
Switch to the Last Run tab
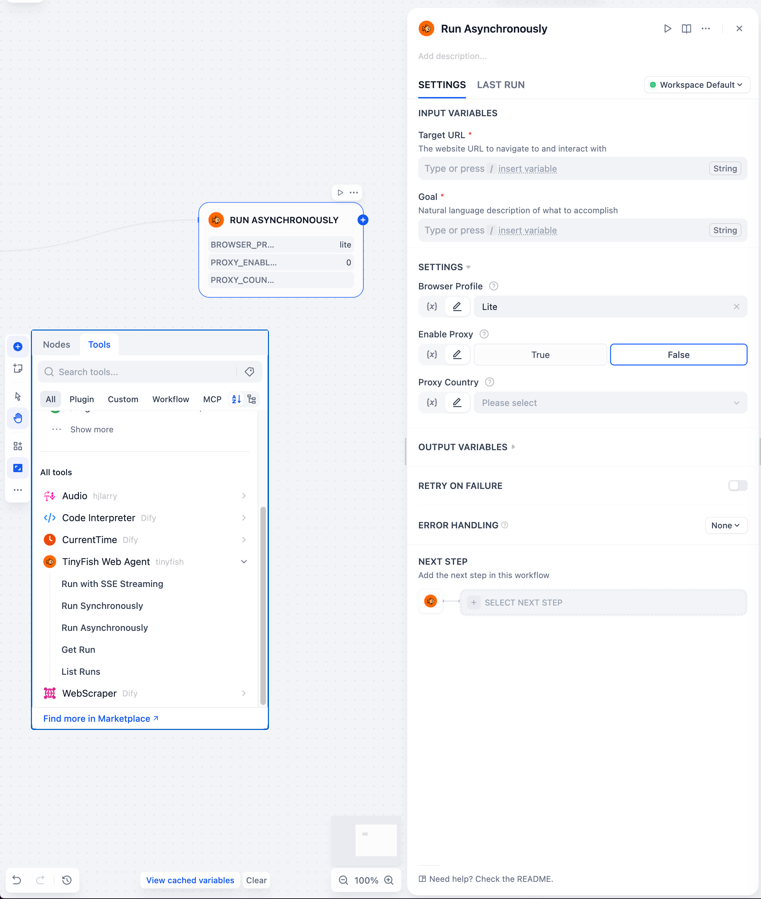501,85
